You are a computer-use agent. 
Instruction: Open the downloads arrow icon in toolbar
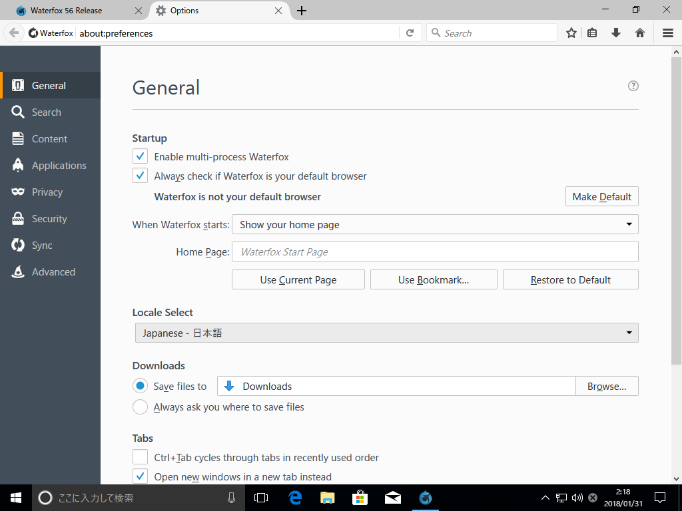tap(616, 33)
